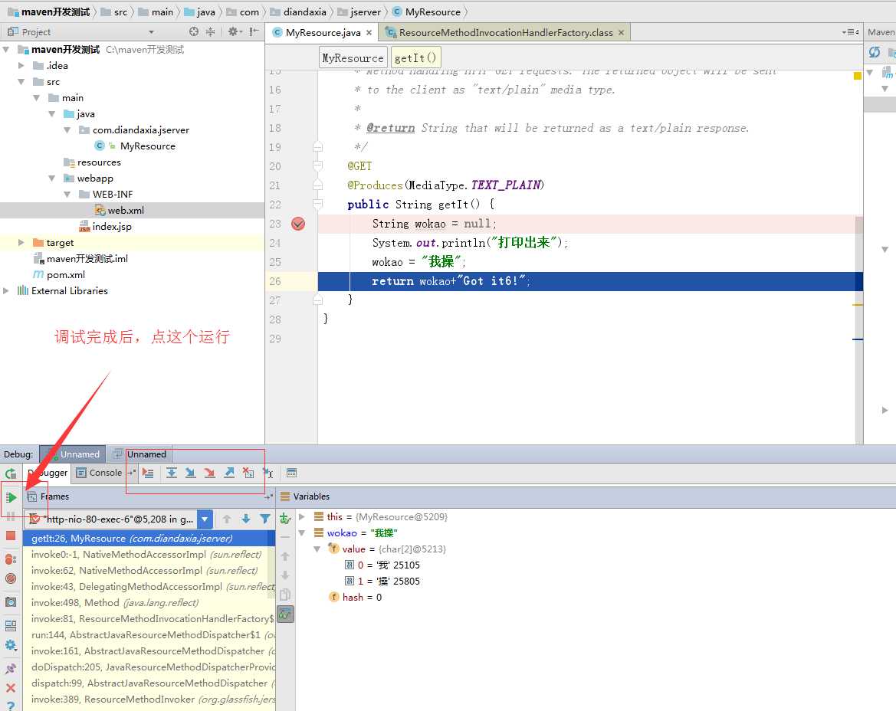Image resolution: width=896 pixels, height=711 pixels.
Task: Toggle Show Watches glasses icon
Action: 285,614
